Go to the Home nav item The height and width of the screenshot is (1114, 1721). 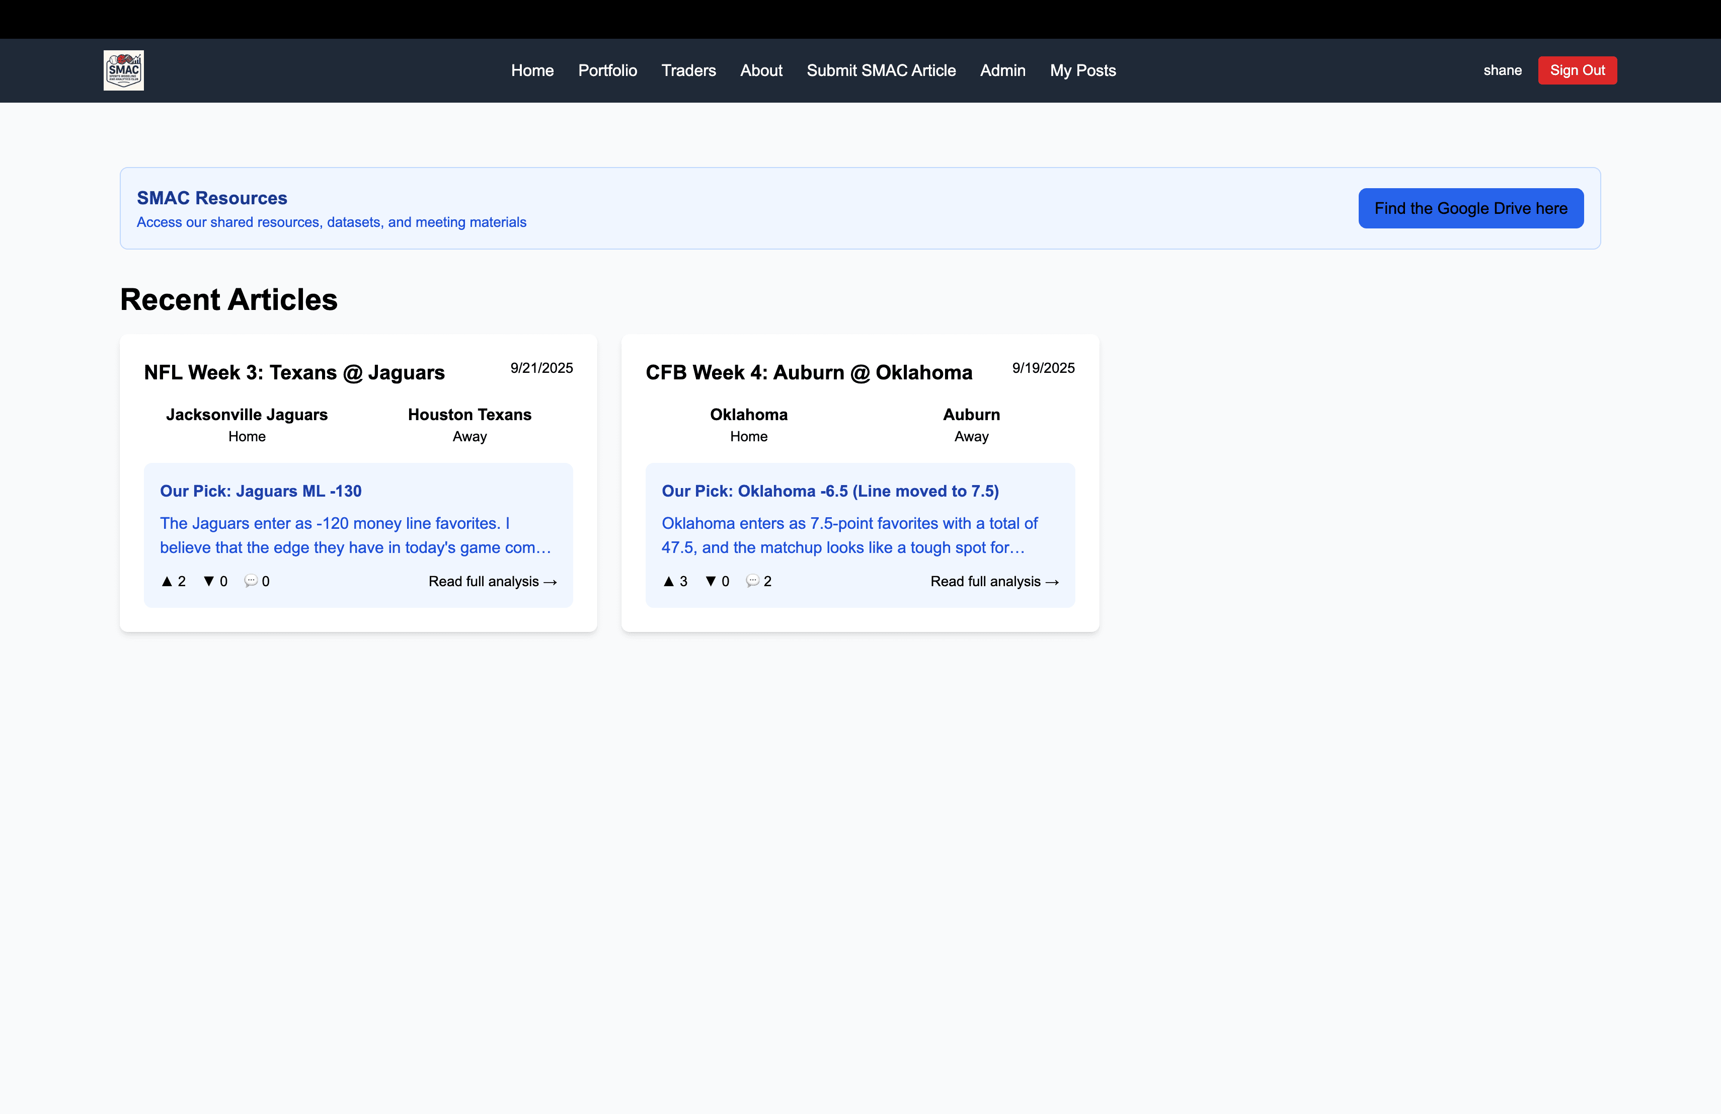[532, 70]
